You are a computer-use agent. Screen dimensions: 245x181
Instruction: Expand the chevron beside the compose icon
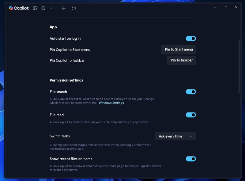point(51,9)
